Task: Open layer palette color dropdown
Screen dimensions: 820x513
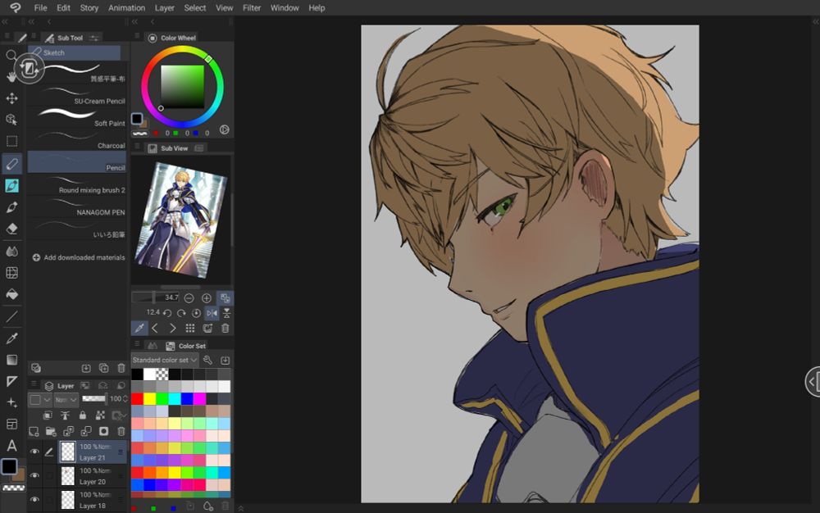Action: (x=39, y=400)
